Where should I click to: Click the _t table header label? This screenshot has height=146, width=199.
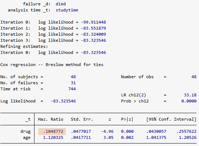pyautogui.click(x=28, y=119)
